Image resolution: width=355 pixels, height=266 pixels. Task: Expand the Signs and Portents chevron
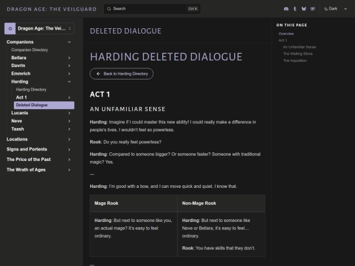click(x=69, y=150)
